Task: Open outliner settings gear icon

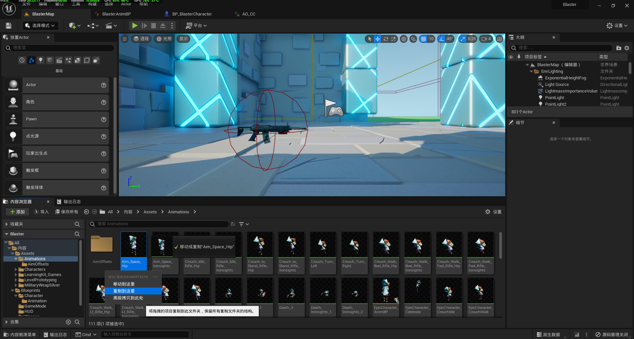Action: pyautogui.click(x=627, y=48)
